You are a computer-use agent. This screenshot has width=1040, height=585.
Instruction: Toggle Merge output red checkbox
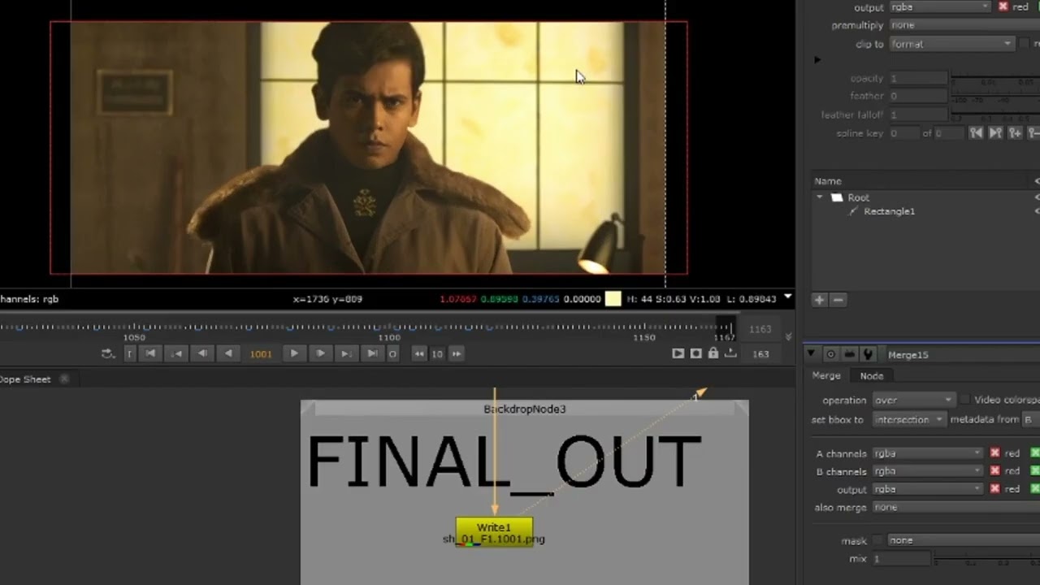pyautogui.click(x=994, y=489)
